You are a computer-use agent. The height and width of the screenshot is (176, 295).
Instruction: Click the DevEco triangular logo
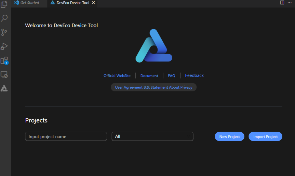click(154, 46)
